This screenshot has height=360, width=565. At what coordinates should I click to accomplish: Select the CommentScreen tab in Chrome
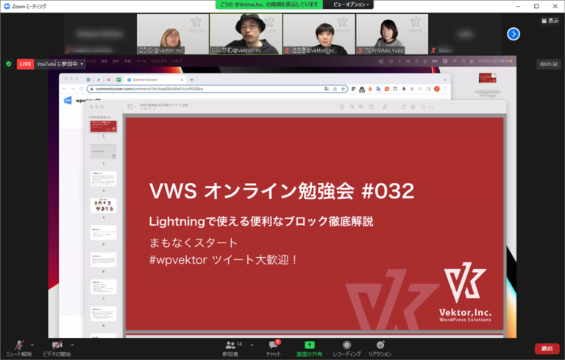click(154, 79)
